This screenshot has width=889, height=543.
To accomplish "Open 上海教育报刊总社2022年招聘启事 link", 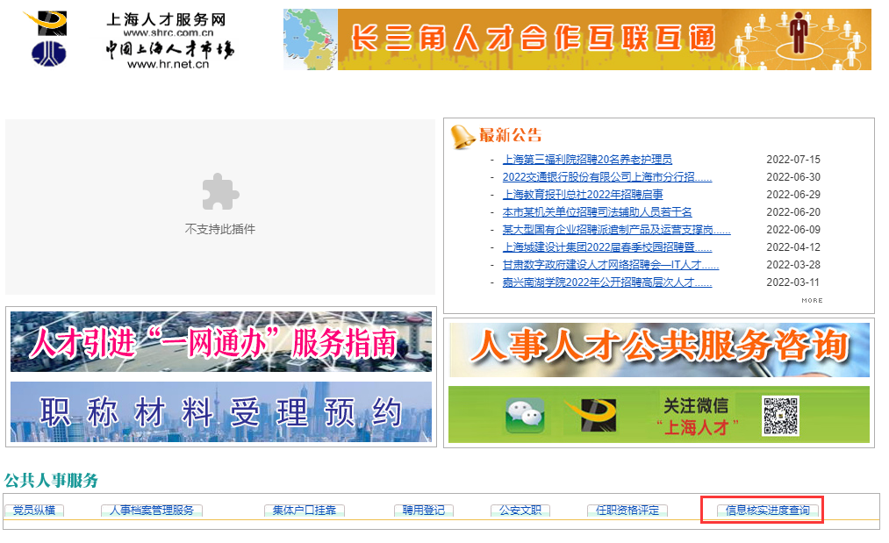I will (x=583, y=195).
